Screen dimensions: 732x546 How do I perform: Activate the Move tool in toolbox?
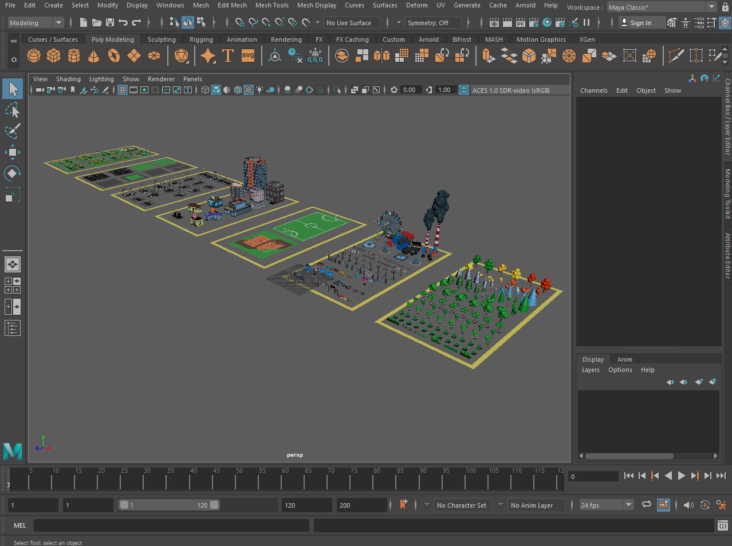click(12, 152)
